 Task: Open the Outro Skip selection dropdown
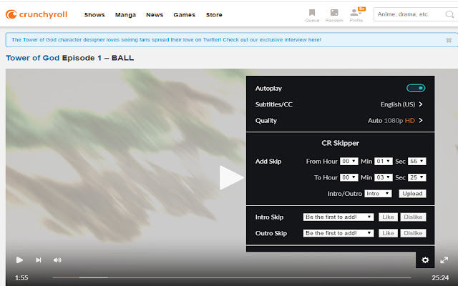click(338, 233)
